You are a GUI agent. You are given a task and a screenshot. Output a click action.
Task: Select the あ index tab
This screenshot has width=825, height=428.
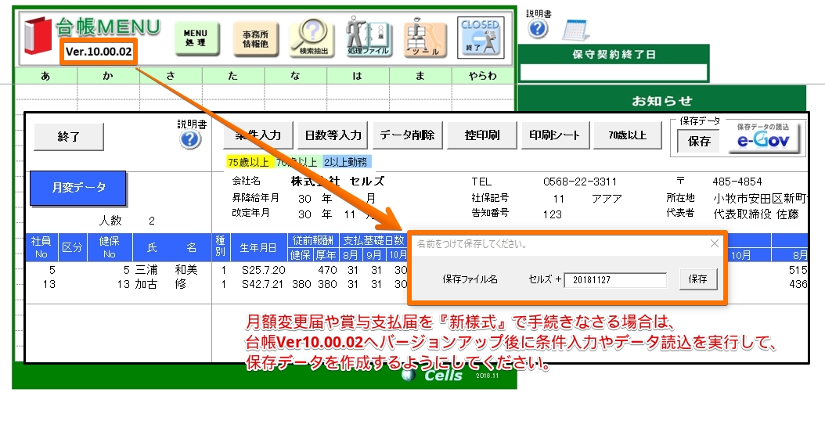click(x=45, y=76)
